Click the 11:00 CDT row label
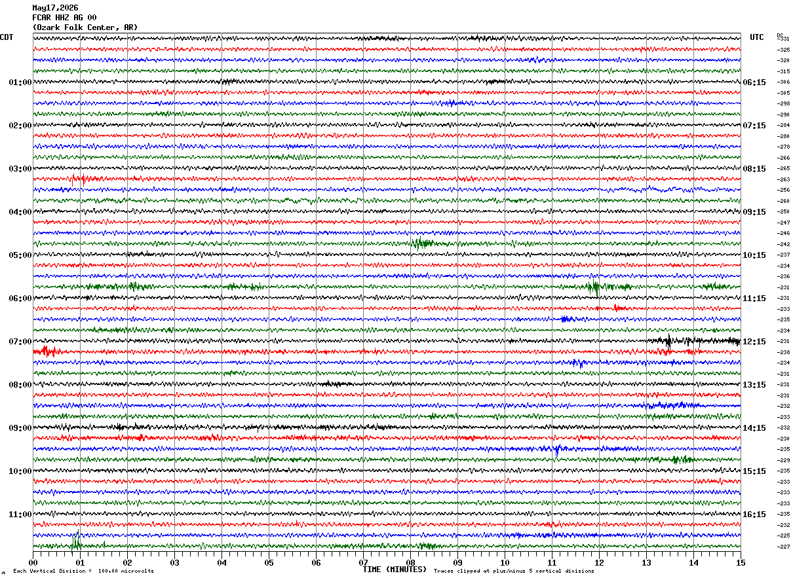This screenshot has width=793, height=580. click(x=20, y=515)
